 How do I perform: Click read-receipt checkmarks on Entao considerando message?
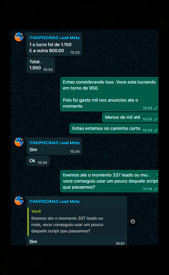point(155,108)
